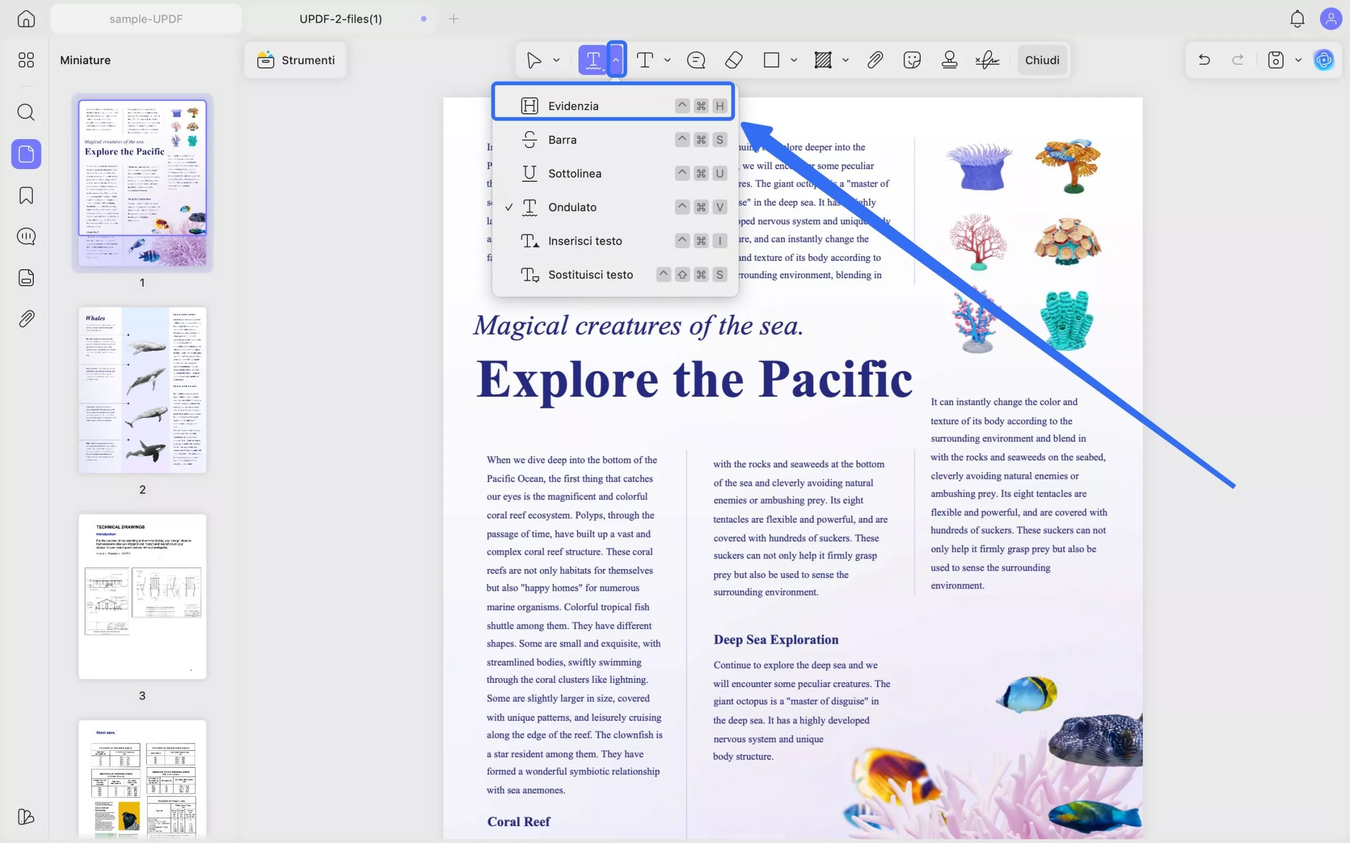The width and height of the screenshot is (1350, 843).
Task: Click the stamp tool icon
Action: [x=949, y=60]
